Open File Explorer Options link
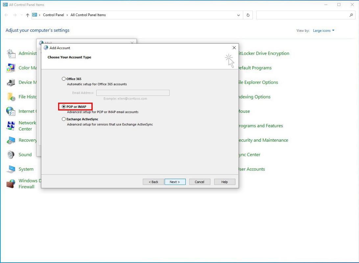The height and width of the screenshot is (263, 359). [258, 82]
